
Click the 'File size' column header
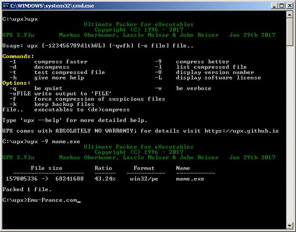[x=47, y=168]
